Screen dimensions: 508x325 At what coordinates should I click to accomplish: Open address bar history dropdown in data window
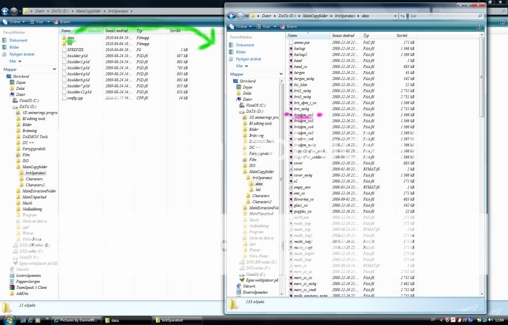[x=395, y=16]
